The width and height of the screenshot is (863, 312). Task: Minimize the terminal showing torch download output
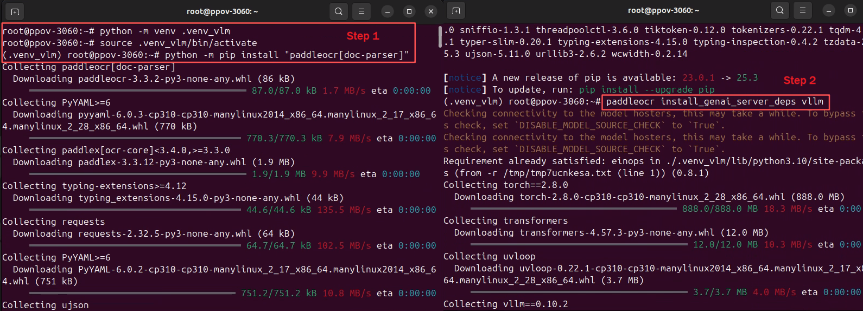point(829,11)
